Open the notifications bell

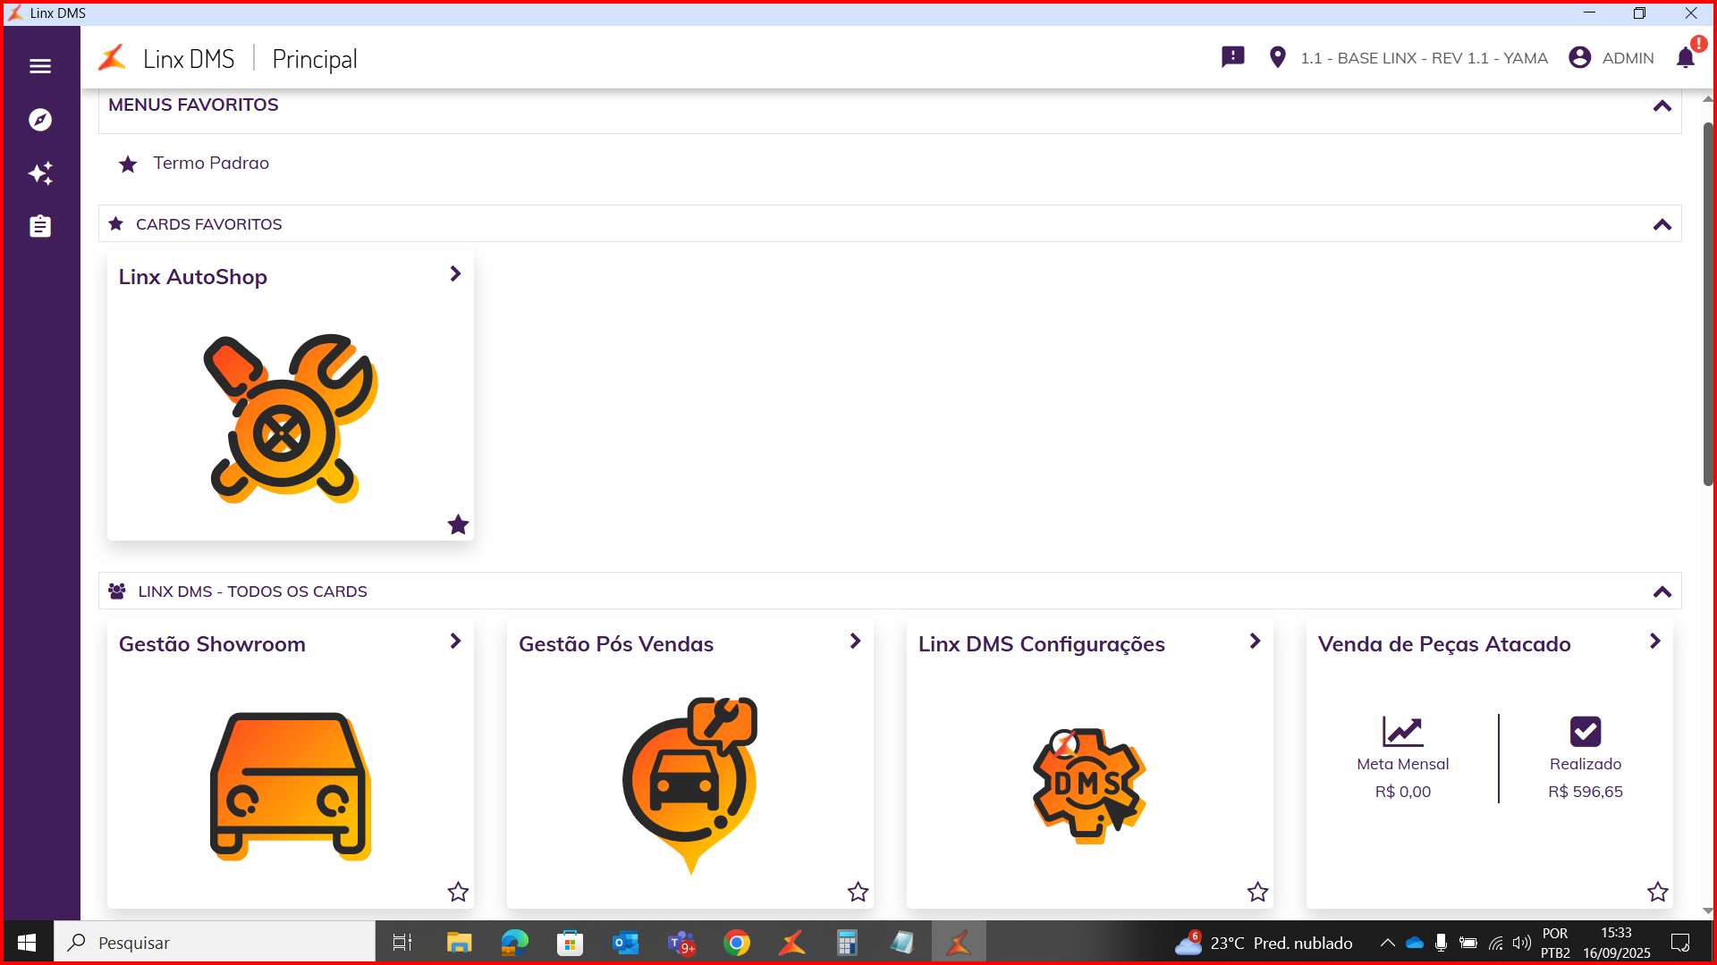[1686, 58]
